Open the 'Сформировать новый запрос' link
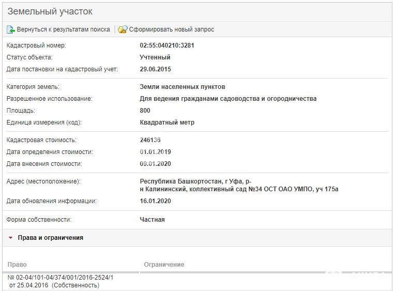Image resolution: width=395 pixels, height=291 pixels. [x=172, y=29]
